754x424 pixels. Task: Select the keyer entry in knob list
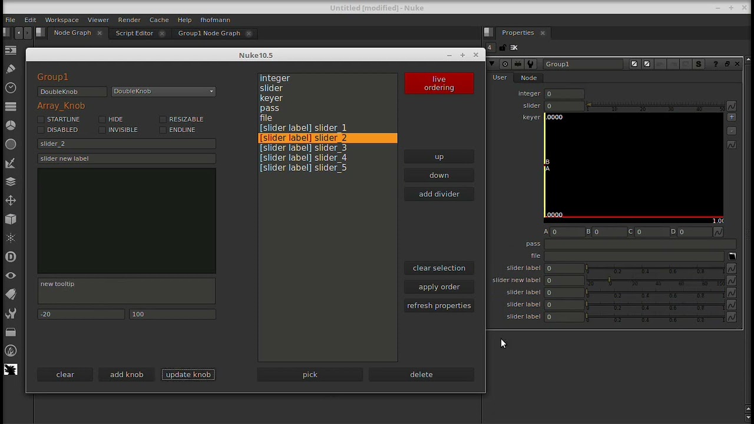coord(328,98)
